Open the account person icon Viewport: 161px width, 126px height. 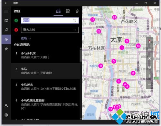pos(6,105)
